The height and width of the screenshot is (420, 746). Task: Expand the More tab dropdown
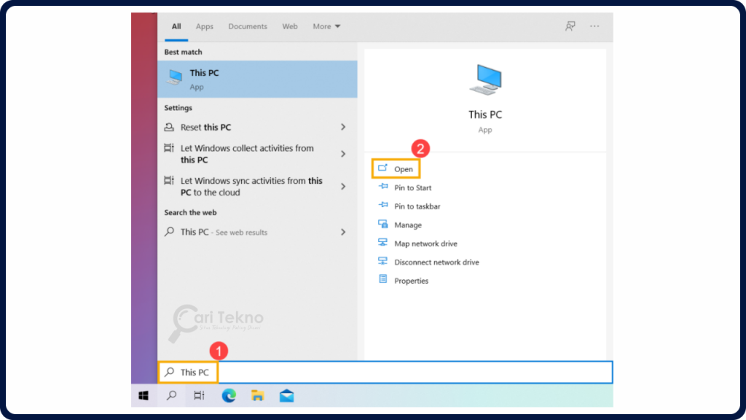point(326,26)
